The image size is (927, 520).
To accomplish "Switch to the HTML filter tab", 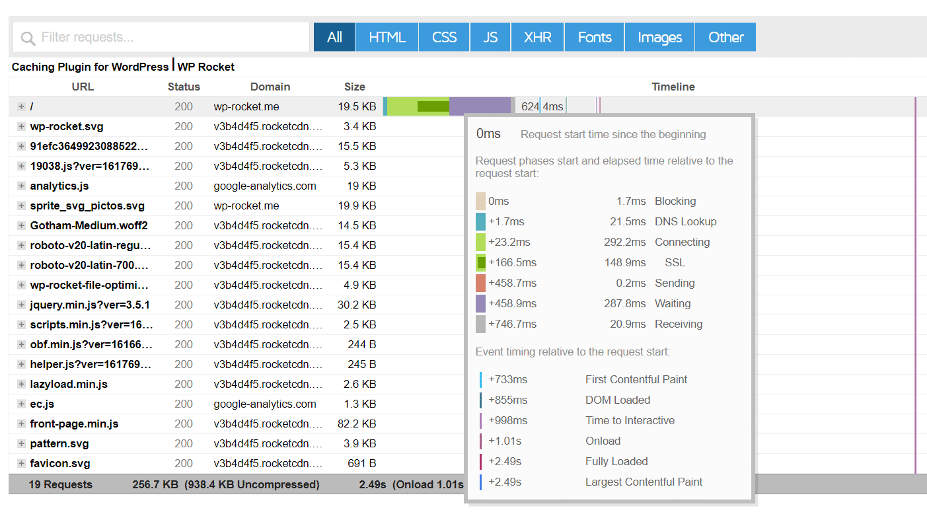I will (x=387, y=38).
